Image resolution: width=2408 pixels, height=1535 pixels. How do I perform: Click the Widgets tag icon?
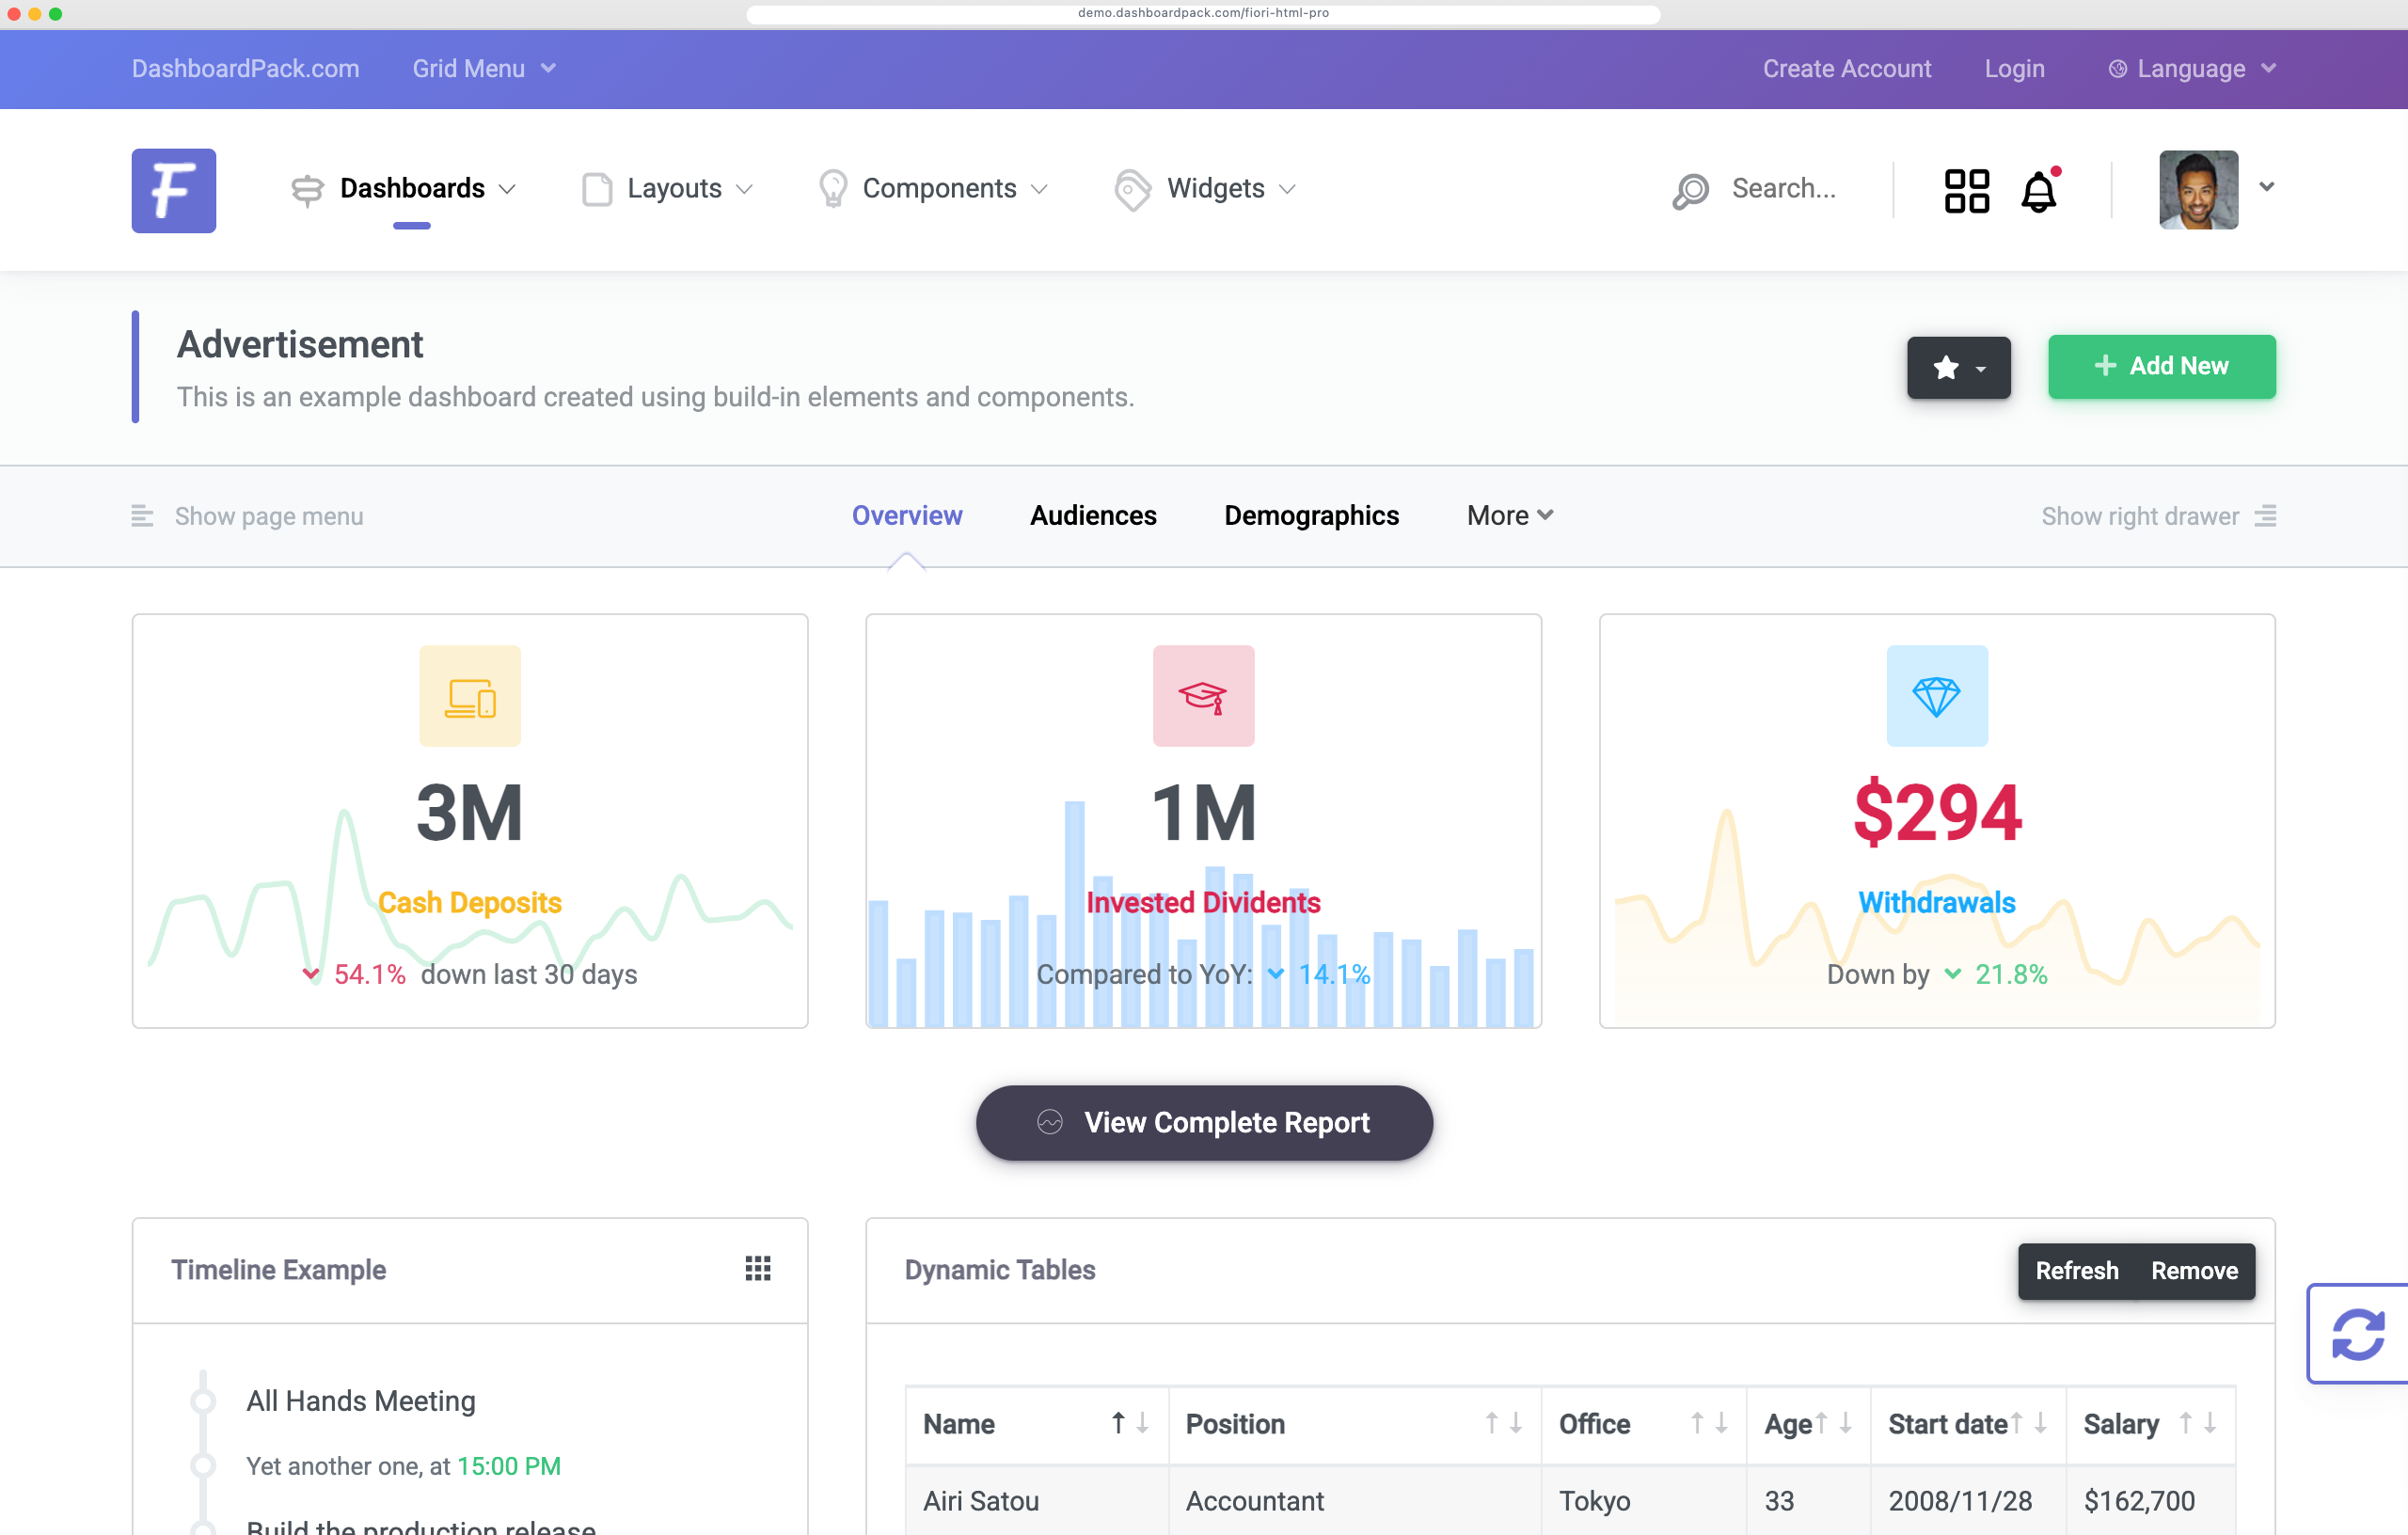click(x=1132, y=190)
